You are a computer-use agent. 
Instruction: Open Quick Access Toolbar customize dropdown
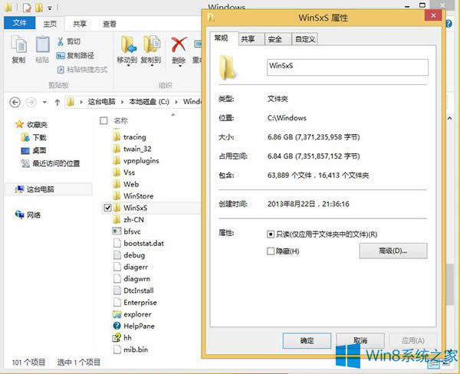(x=50, y=8)
